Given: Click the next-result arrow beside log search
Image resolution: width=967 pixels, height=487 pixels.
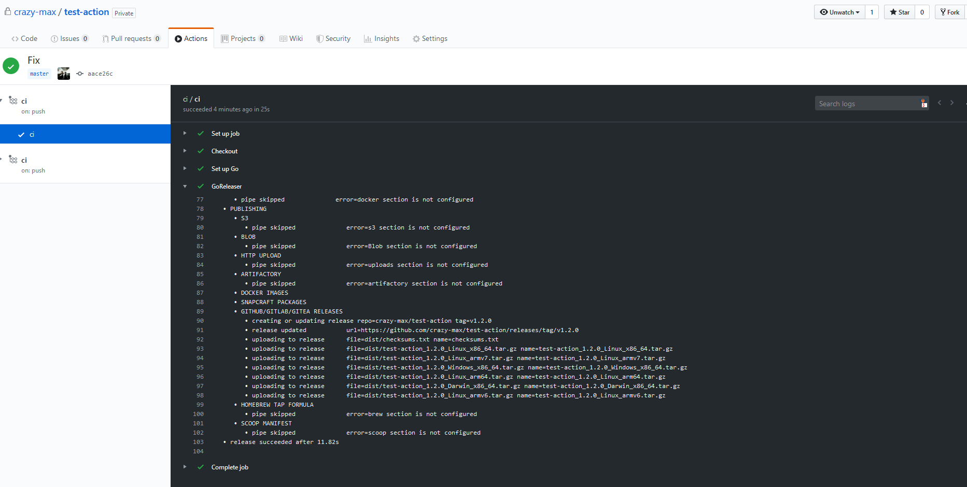Looking at the screenshot, I should tap(951, 103).
